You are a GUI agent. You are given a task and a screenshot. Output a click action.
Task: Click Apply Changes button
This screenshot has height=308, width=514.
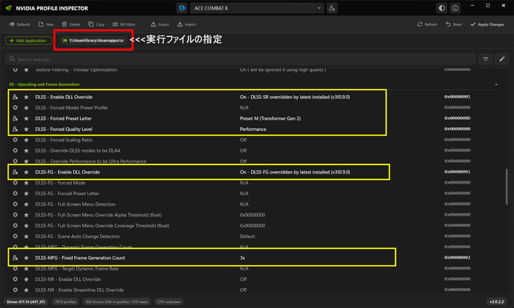click(487, 24)
